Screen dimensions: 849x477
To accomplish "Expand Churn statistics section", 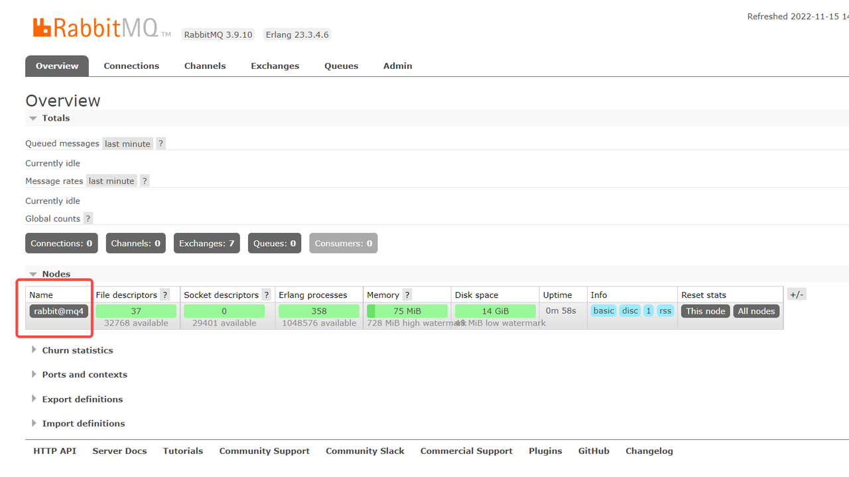I will (x=77, y=350).
